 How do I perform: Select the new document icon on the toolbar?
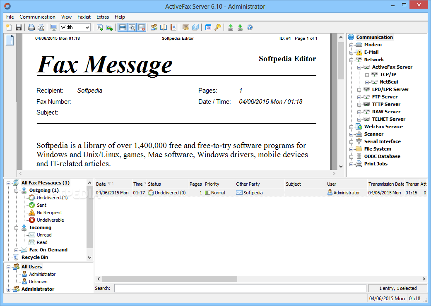(8, 27)
